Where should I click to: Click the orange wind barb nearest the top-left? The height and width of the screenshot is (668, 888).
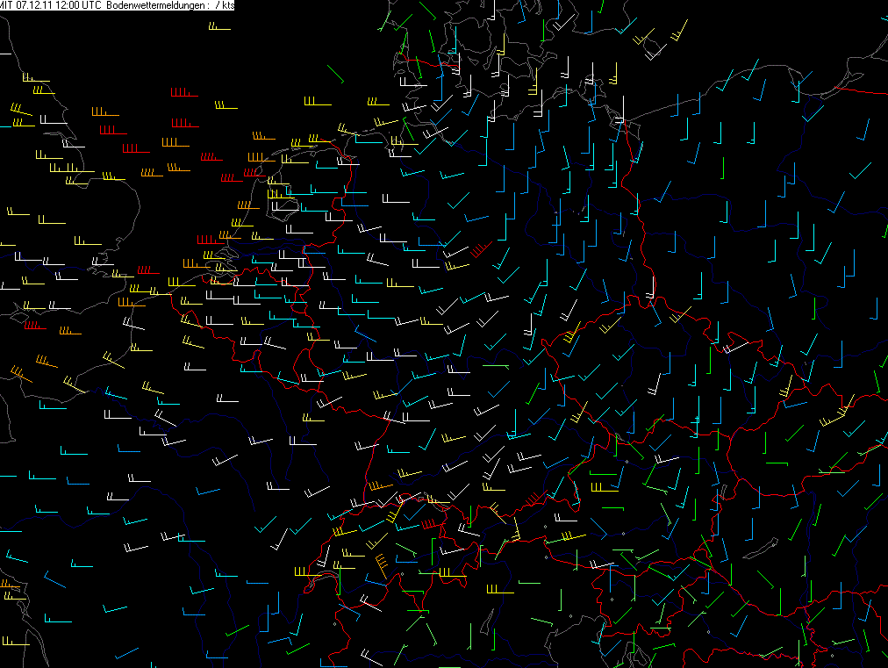click(x=104, y=114)
